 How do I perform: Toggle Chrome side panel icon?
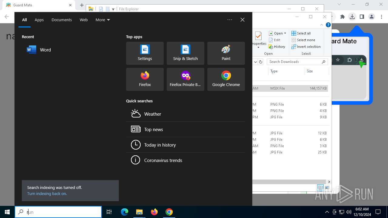(362, 17)
